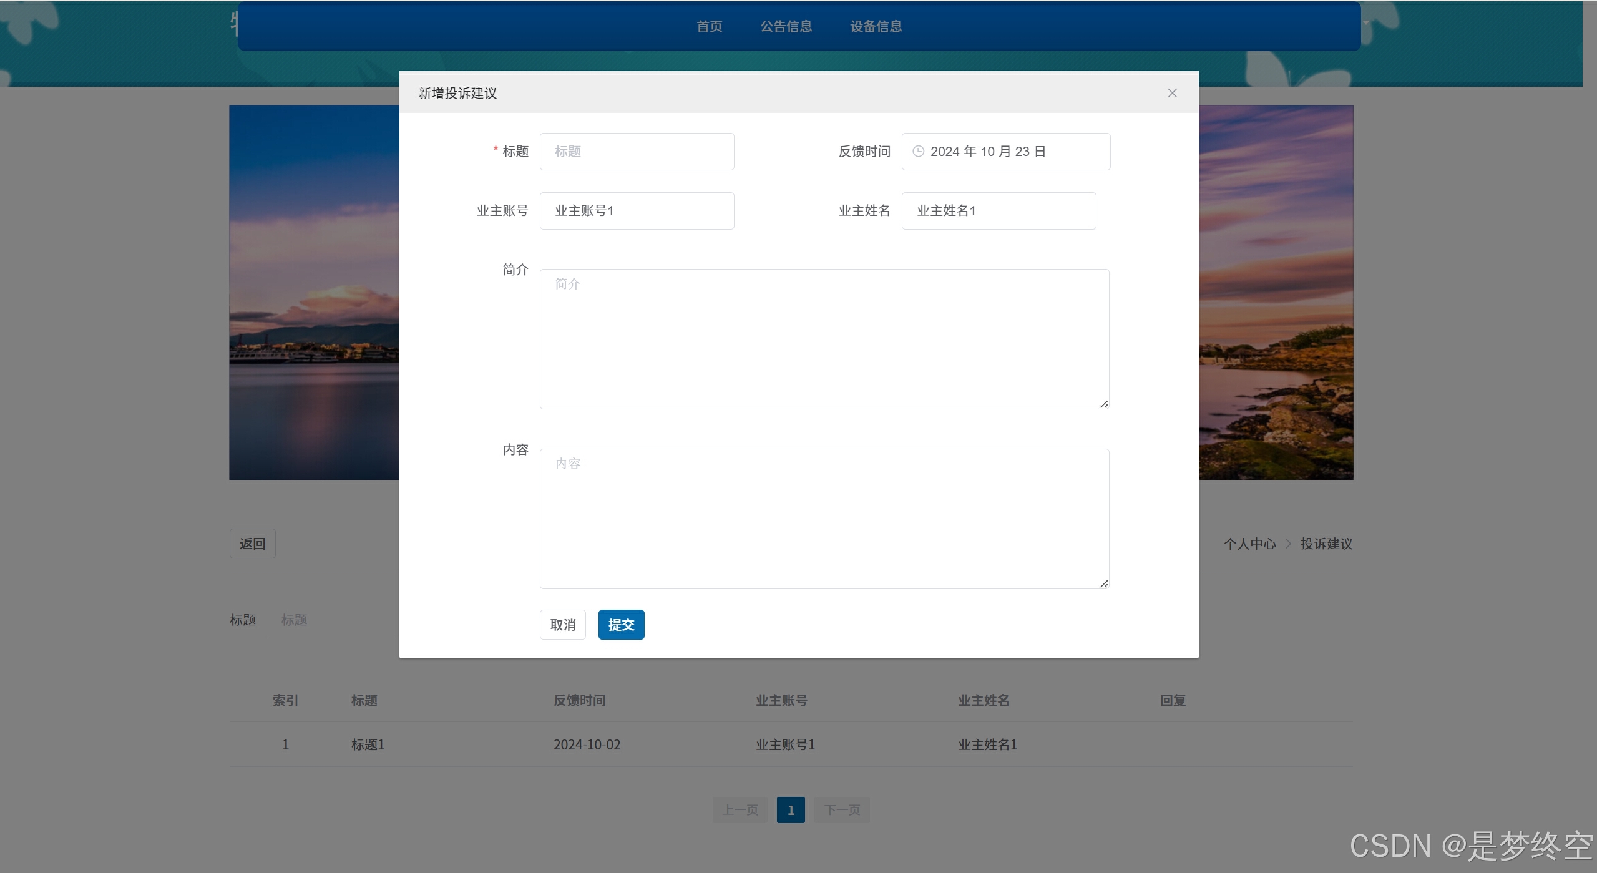This screenshot has width=1597, height=873.
Task: Submit the form with 提交
Action: [x=621, y=625]
